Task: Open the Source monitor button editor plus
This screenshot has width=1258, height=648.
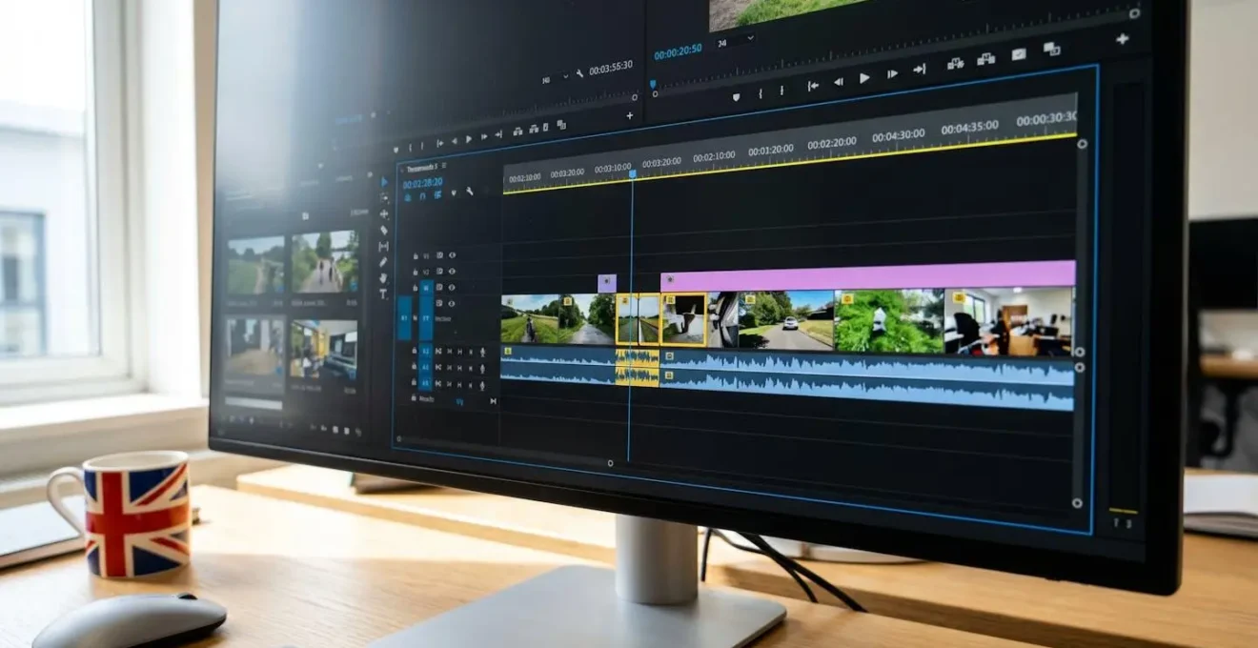Action: pos(630,115)
